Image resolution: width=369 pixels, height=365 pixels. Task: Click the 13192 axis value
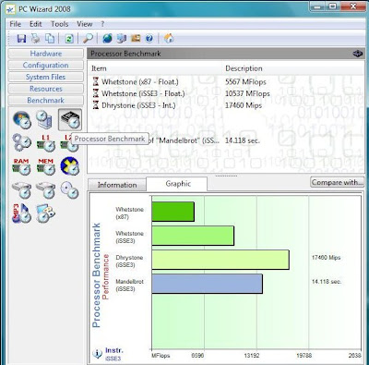(x=252, y=356)
